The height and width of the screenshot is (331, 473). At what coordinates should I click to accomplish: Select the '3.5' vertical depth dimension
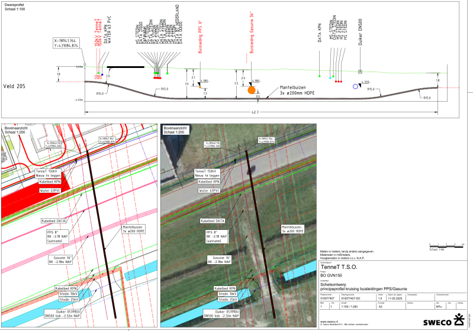pyautogui.click(x=236, y=83)
